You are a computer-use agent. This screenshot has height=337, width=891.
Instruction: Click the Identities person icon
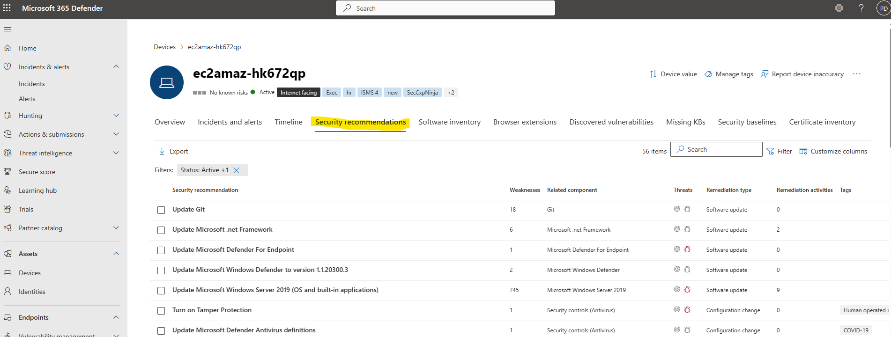pos(7,292)
